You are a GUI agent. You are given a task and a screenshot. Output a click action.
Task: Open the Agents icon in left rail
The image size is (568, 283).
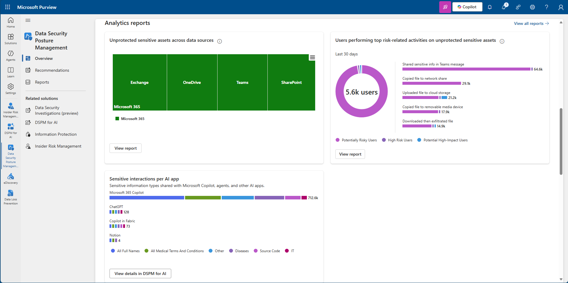click(11, 55)
